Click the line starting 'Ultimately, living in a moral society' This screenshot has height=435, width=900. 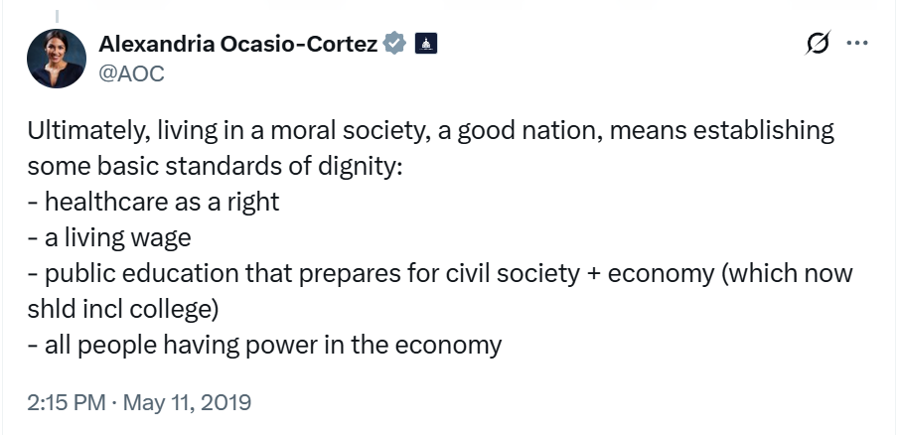[430, 131]
